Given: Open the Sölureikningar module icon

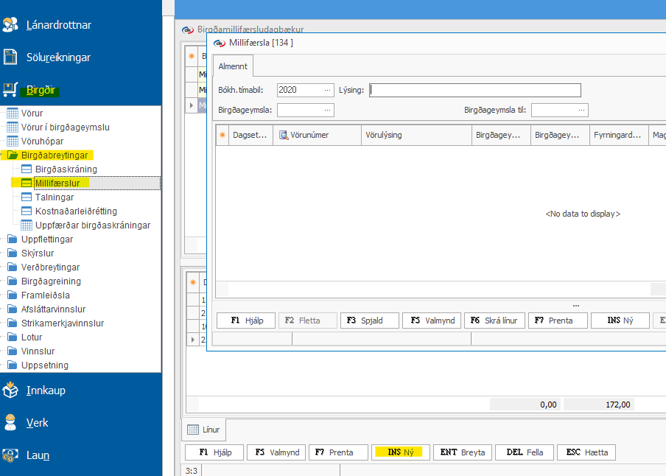Looking at the screenshot, I should coord(10,57).
